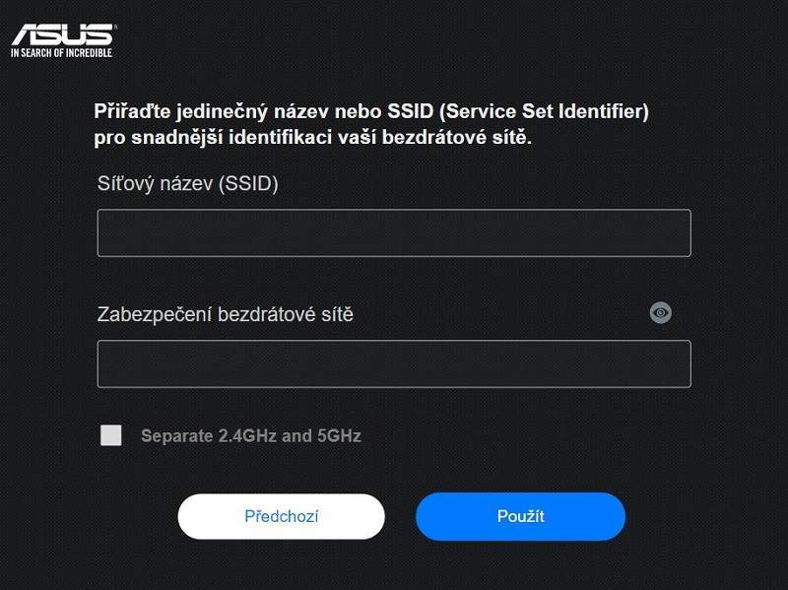Enable Separate 2.4GHz and 5GHz checkbox
Image resolution: width=788 pixels, height=590 pixels.
[x=111, y=435]
